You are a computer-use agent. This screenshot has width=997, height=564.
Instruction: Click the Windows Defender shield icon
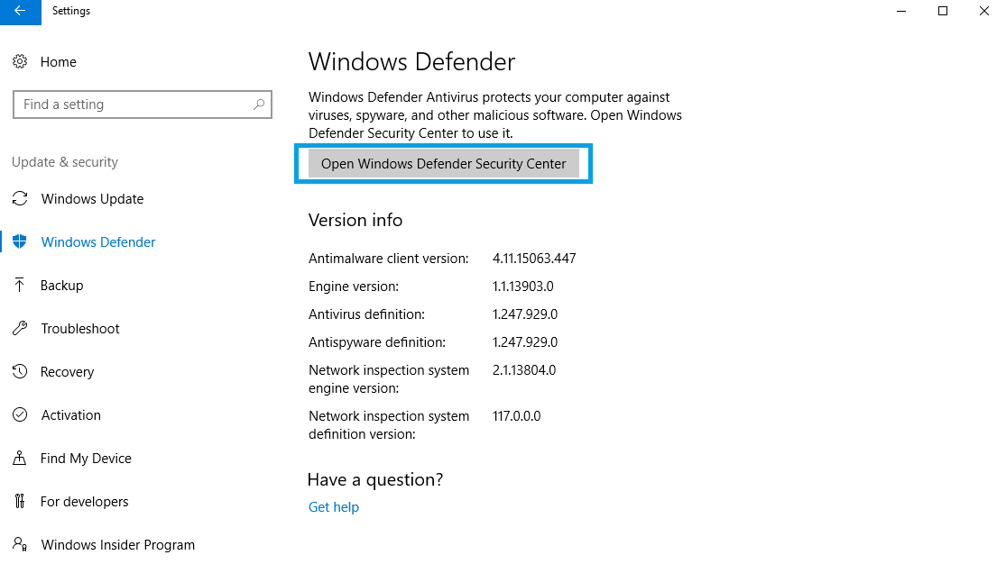tap(20, 242)
